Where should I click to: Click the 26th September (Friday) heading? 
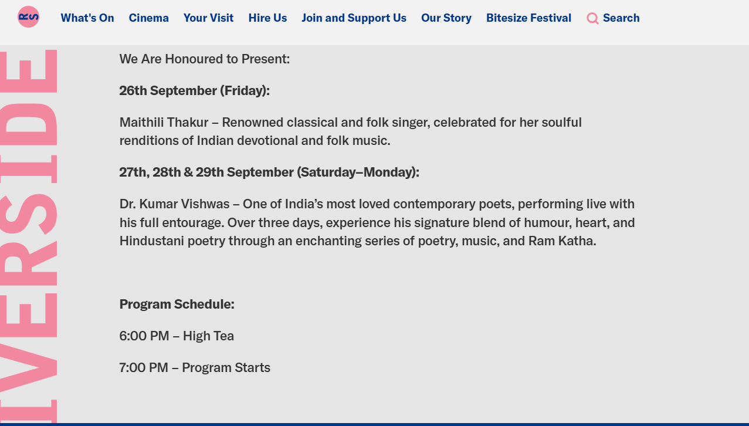click(x=195, y=91)
